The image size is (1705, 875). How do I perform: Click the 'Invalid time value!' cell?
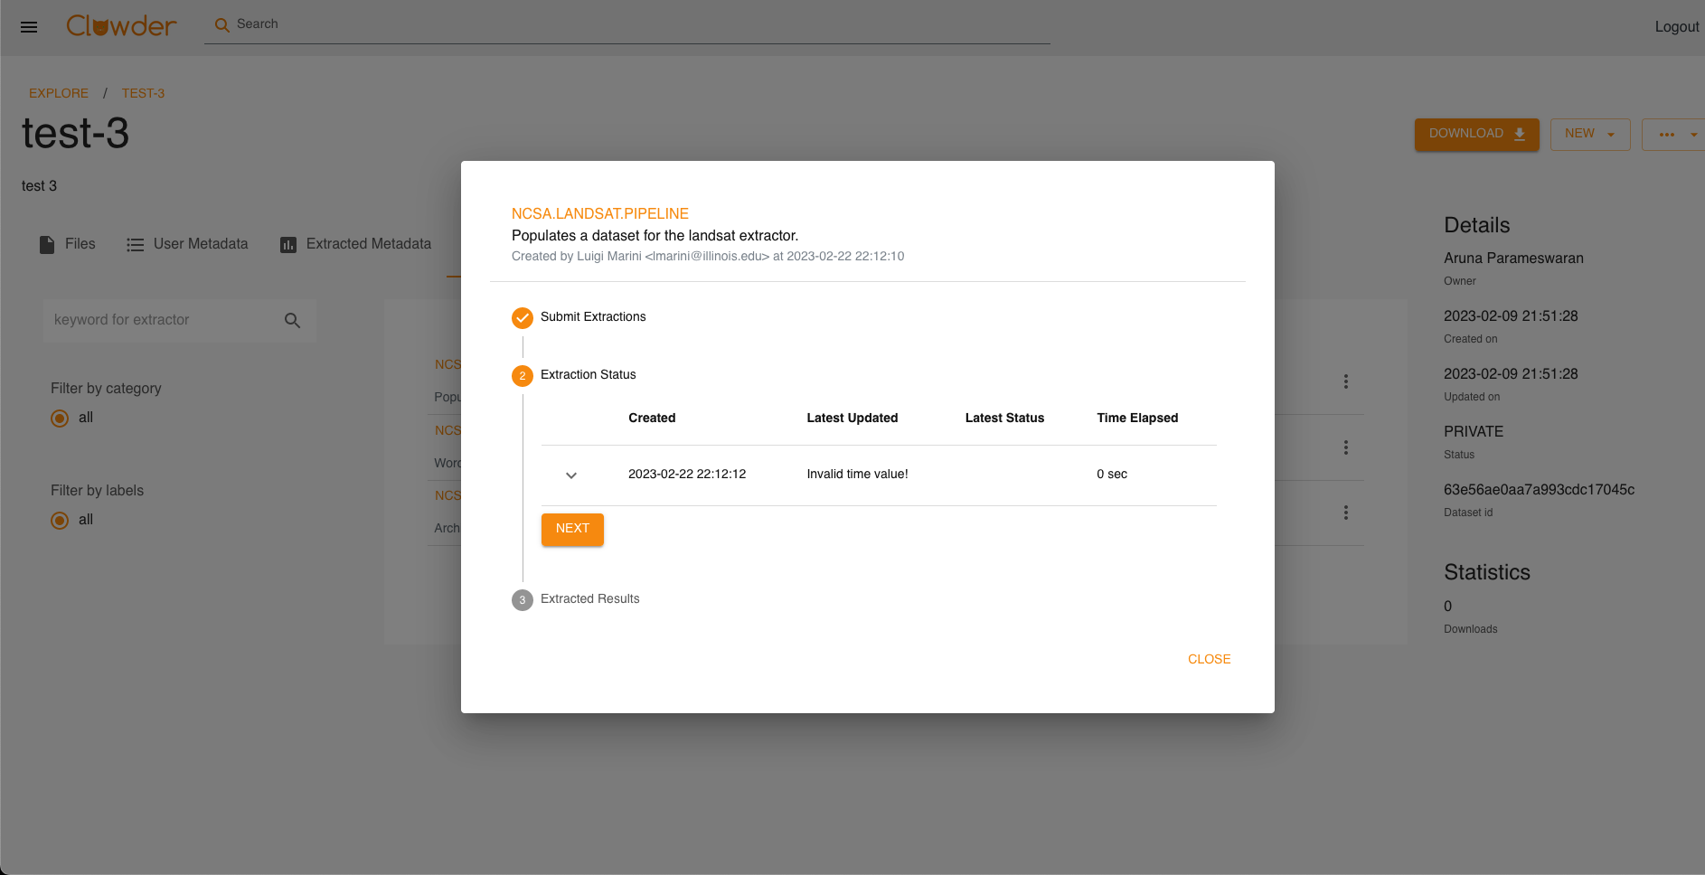point(857,474)
